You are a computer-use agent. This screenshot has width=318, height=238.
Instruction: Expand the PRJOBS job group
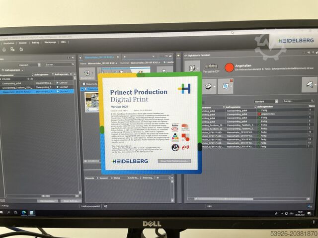[3, 78]
